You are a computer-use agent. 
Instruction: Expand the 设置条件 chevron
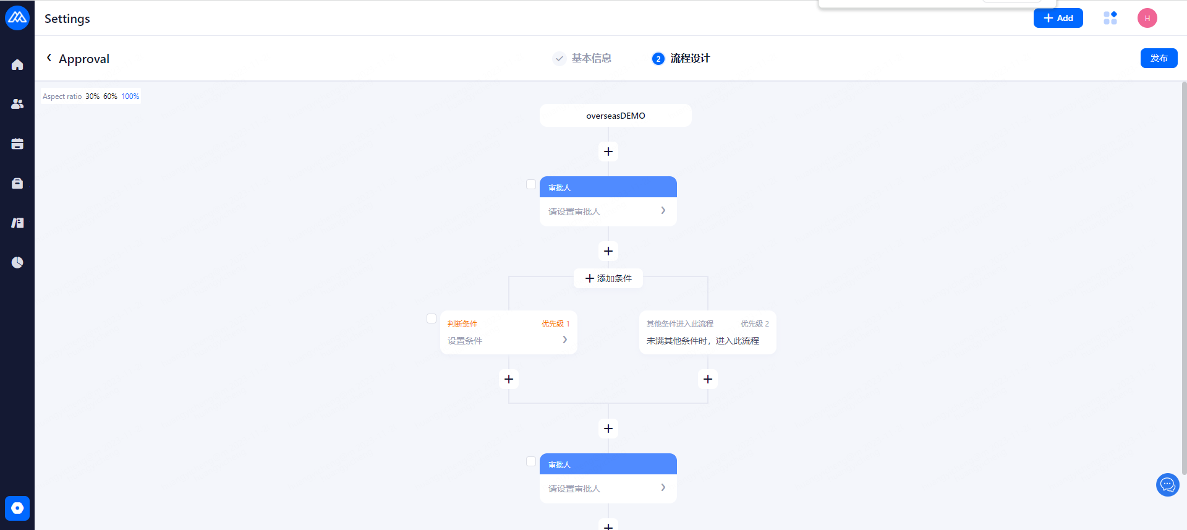point(564,340)
